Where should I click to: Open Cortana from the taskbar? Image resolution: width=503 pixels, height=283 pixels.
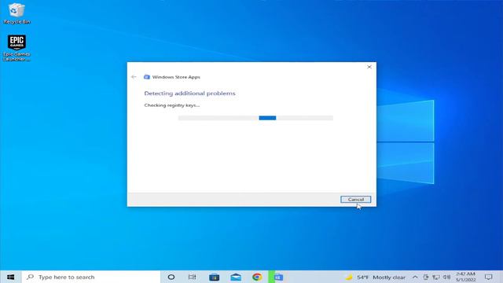click(x=171, y=277)
